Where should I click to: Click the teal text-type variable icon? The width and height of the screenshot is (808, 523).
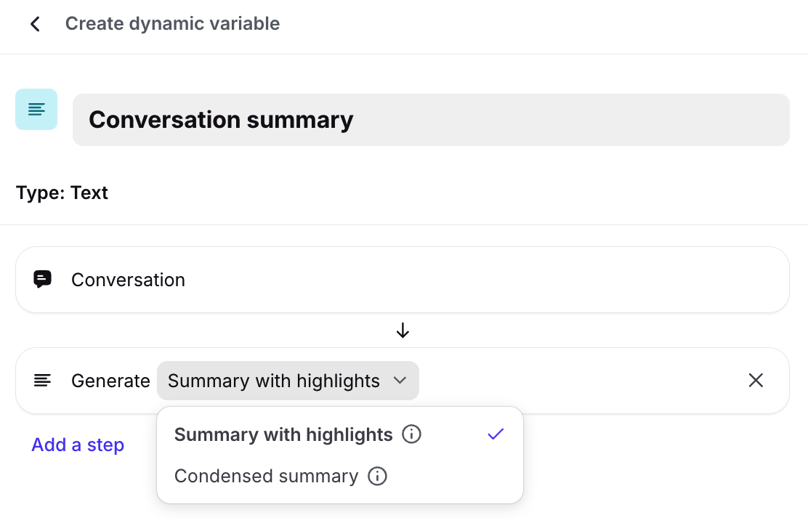[x=36, y=110]
